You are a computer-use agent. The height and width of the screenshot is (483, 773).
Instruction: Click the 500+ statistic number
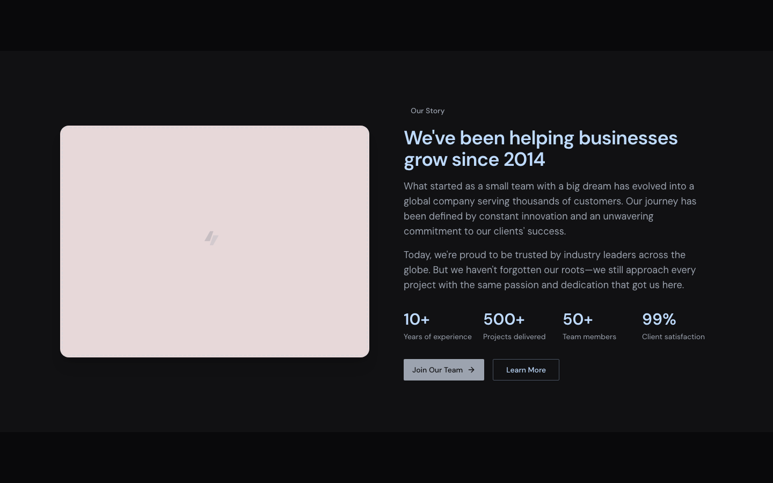pyautogui.click(x=504, y=319)
